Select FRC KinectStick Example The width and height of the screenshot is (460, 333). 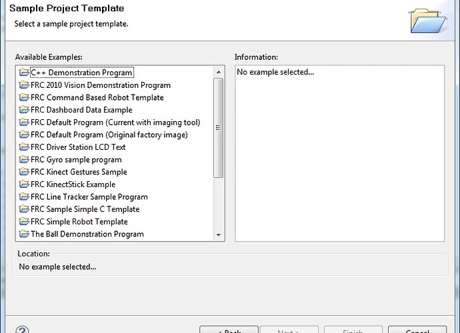click(x=73, y=184)
